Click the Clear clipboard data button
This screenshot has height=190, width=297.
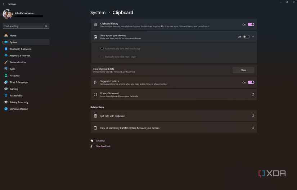pyautogui.click(x=243, y=70)
